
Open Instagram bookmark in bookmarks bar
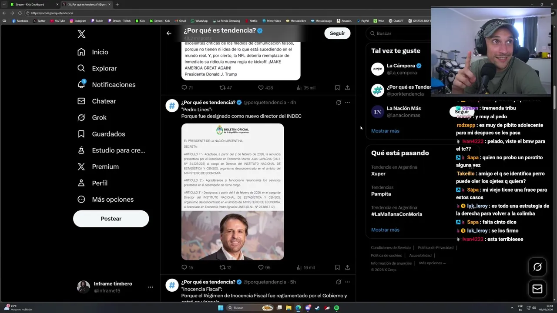(x=78, y=21)
